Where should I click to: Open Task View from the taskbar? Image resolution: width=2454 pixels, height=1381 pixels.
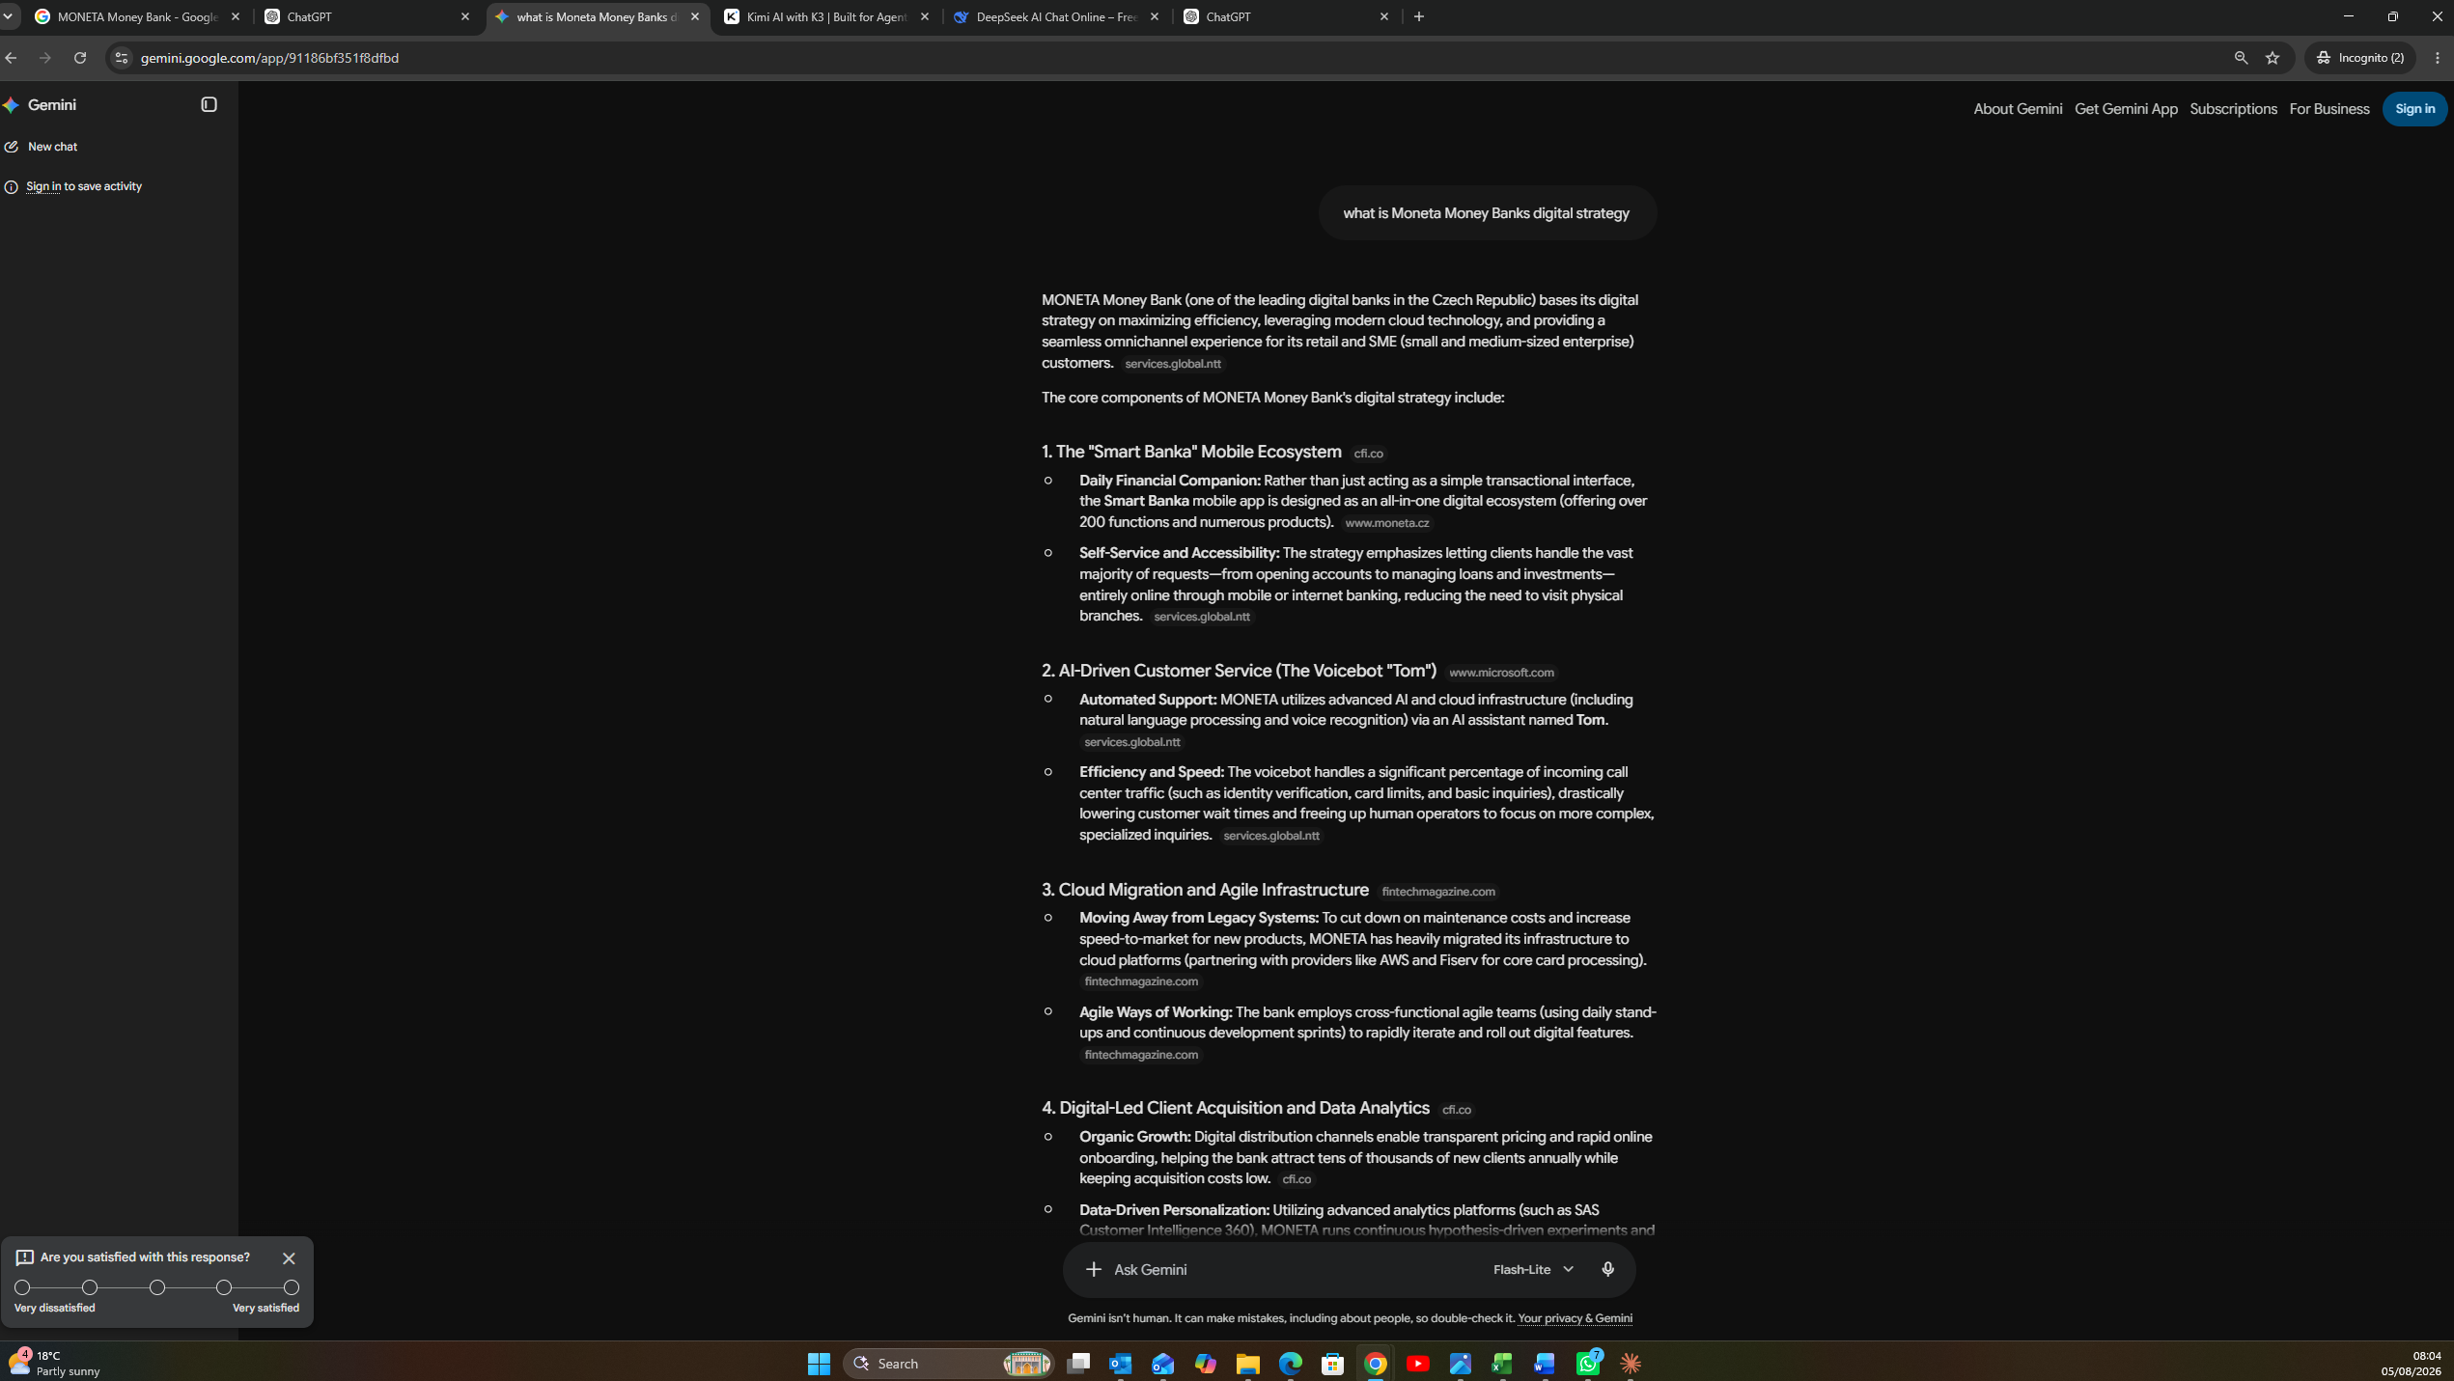click(1078, 1364)
